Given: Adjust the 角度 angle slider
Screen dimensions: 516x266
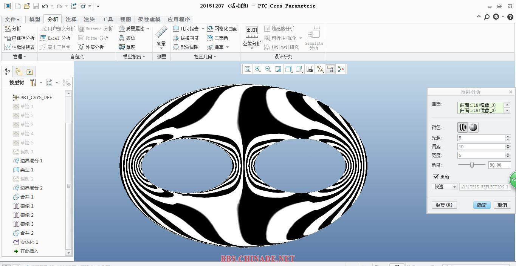Looking at the screenshot, I should coord(472,165).
